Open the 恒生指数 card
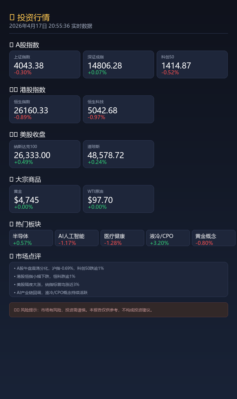 pyautogui.click(x=45, y=109)
